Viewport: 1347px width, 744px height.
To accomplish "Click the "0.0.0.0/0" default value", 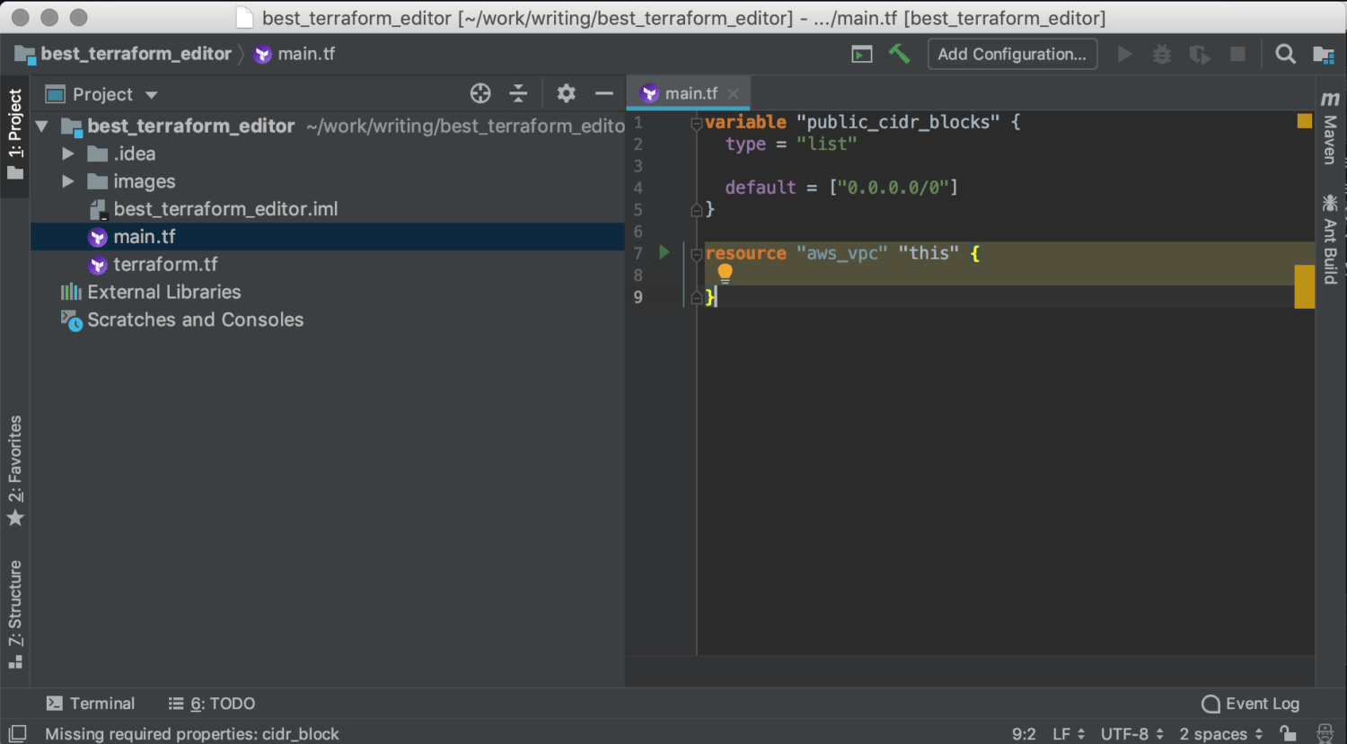I will click(893, 188).
